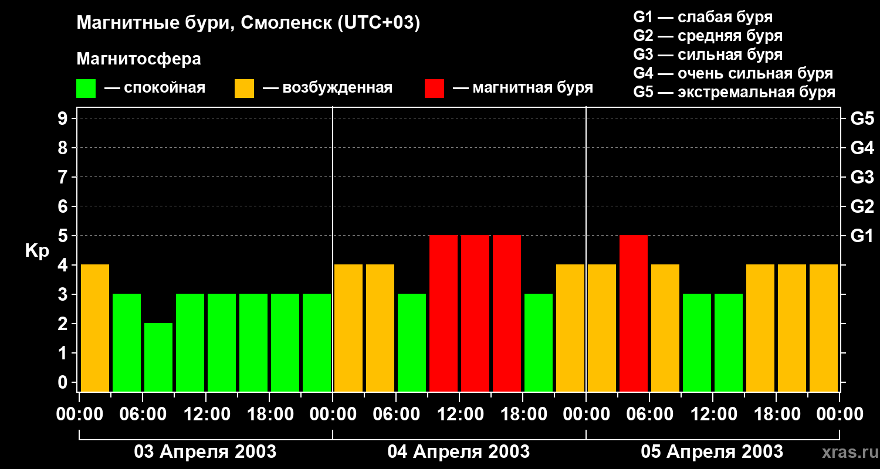
Task: Click the orange возбужденная legend swatch
Action: click(244, 89)
